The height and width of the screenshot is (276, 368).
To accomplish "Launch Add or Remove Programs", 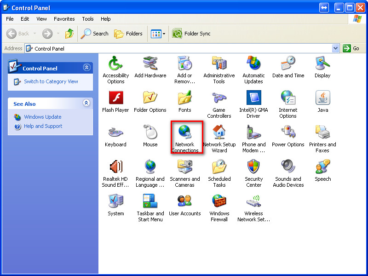I will click(185, 70).
